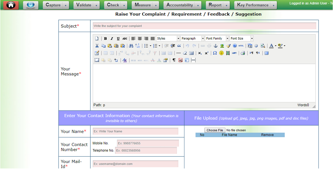Click the Cut scissors icon
This screenshot has width=333, height=169.
click(97, 46)
